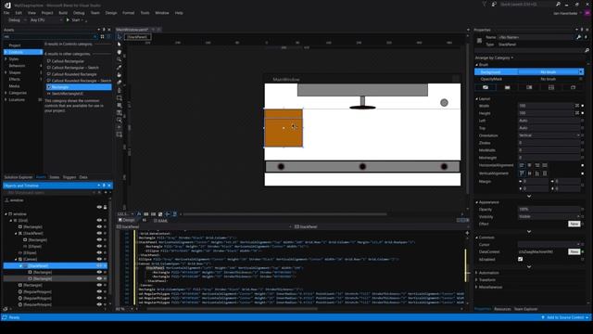The width and height of the screenshot is (593, 334).
Task: Open the File menu
Action: click(x=6, y=13)
